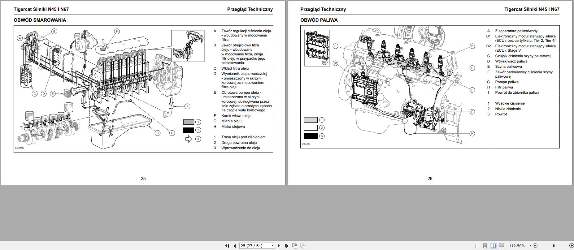Screen dimensions: 574x250
Task: Go to the previous page
Action: (235, 246)
